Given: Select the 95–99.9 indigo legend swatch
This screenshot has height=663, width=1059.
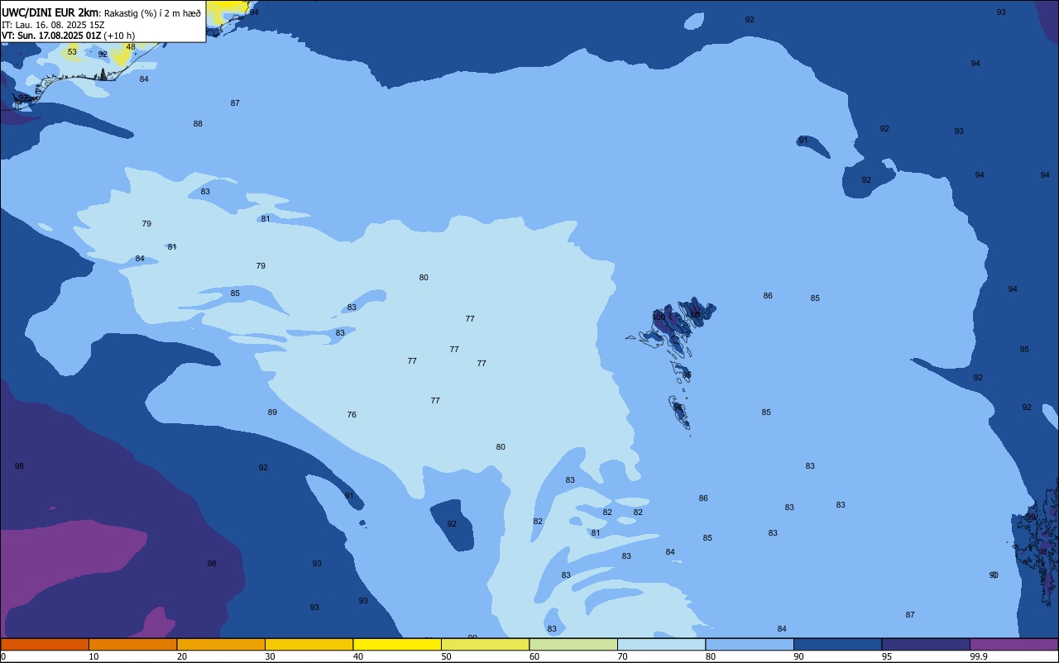Looking at the screenshot, I should (x=926, y=644).
